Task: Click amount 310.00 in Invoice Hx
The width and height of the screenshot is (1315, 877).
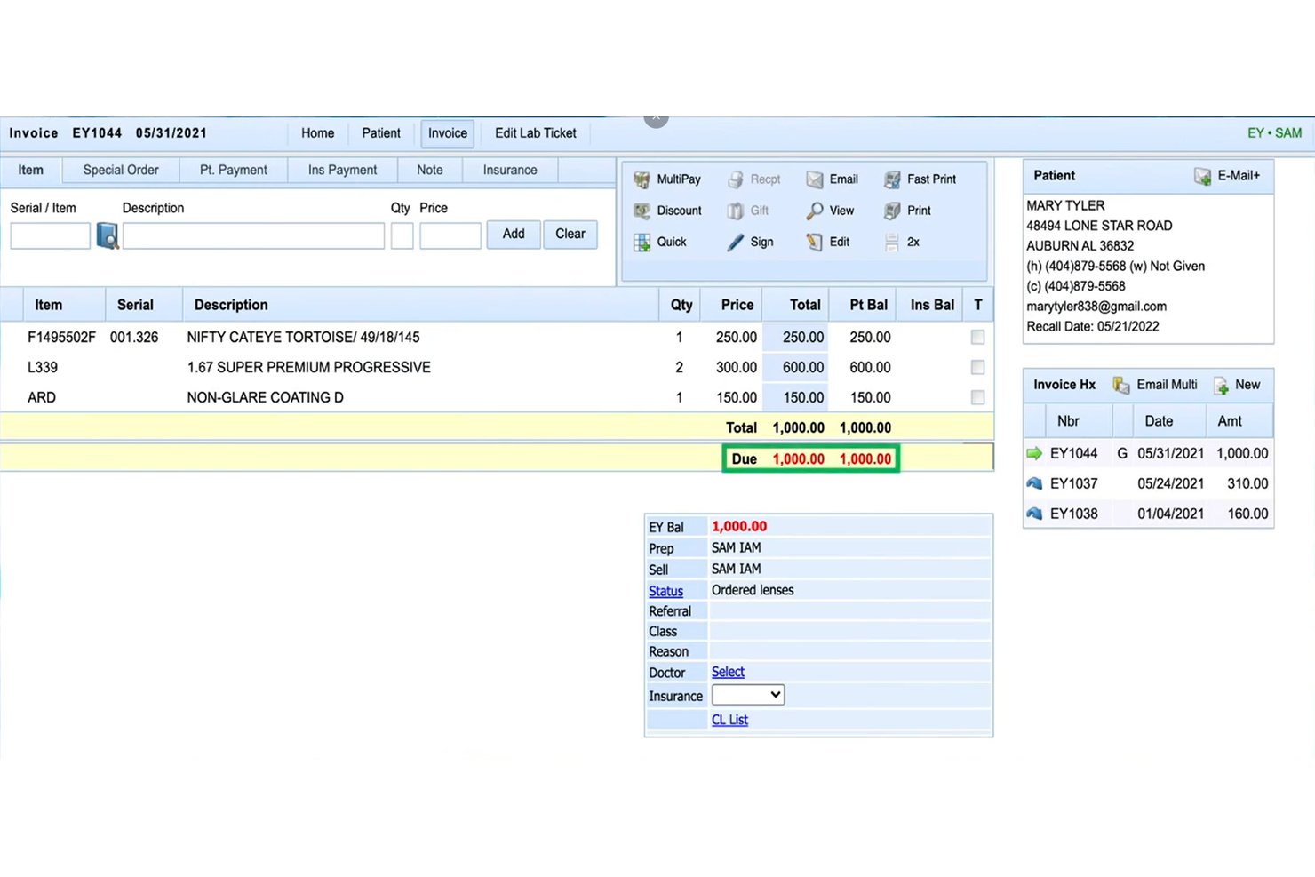Action: pos(1247,483)
